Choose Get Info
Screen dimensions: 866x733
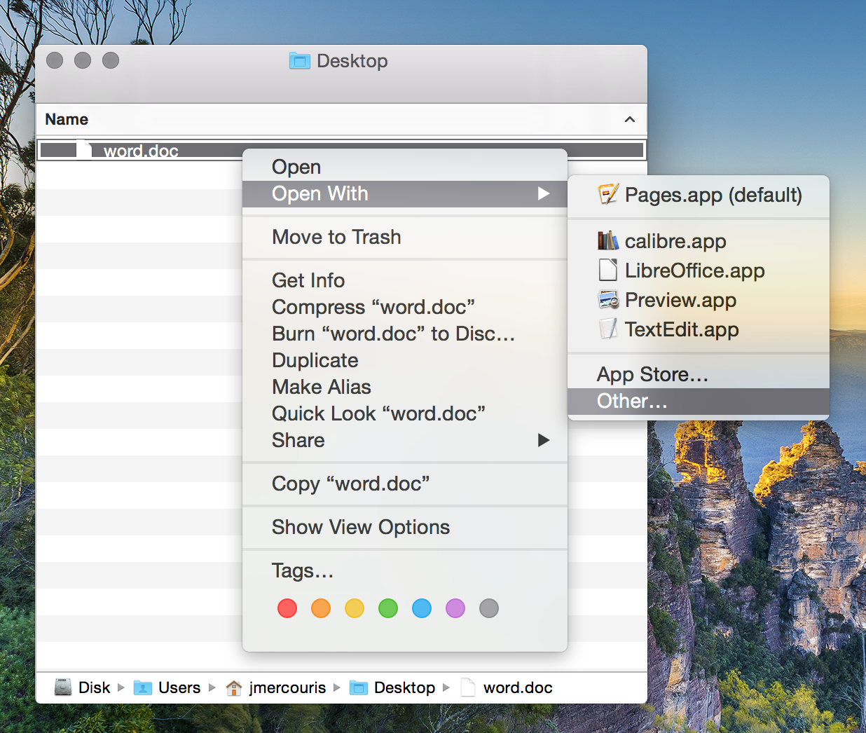point(404,280)
